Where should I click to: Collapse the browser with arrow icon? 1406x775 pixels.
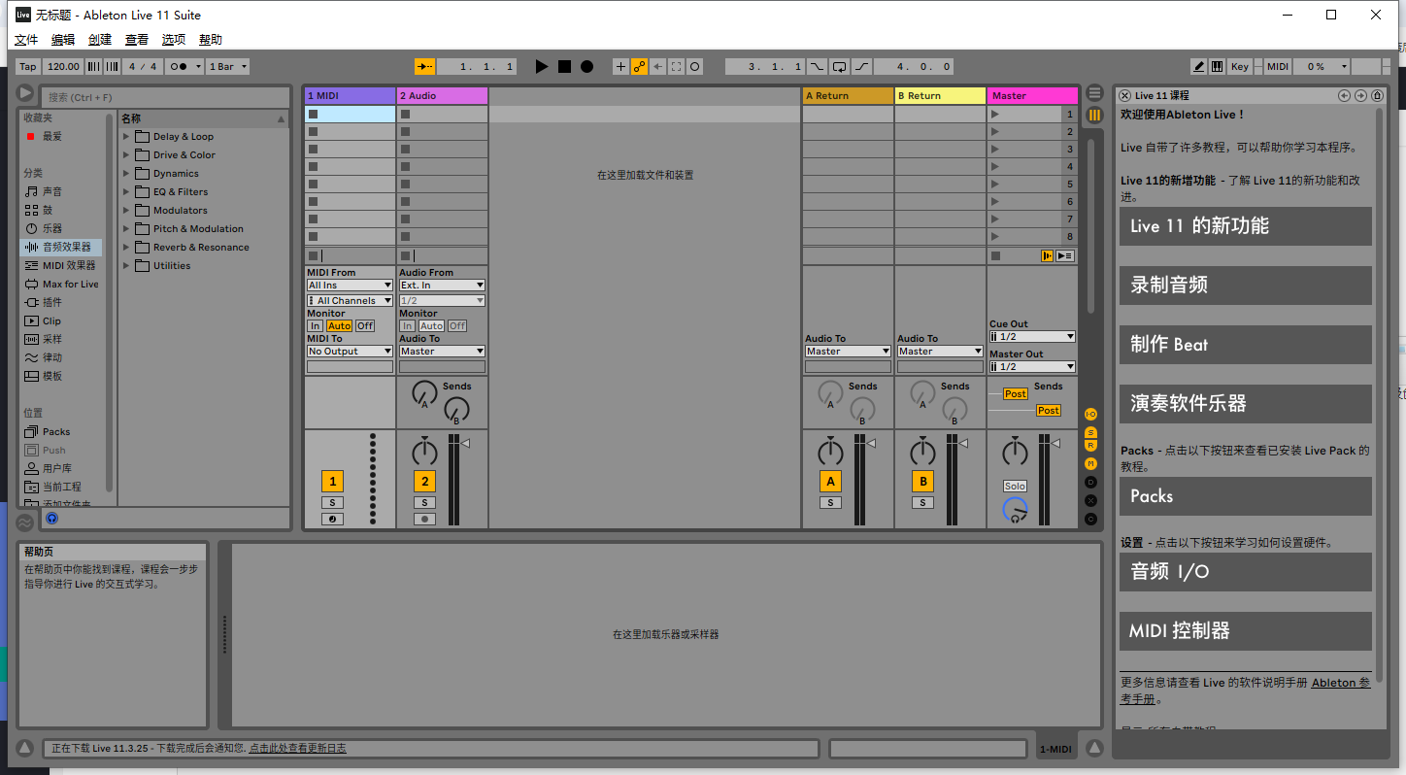point(25,93)
